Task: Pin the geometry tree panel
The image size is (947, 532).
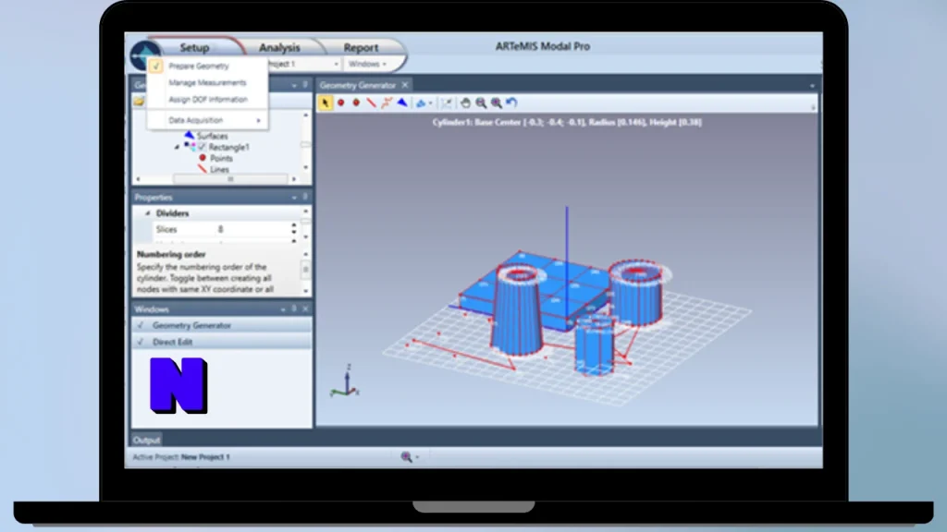Action: pos(305,84)
